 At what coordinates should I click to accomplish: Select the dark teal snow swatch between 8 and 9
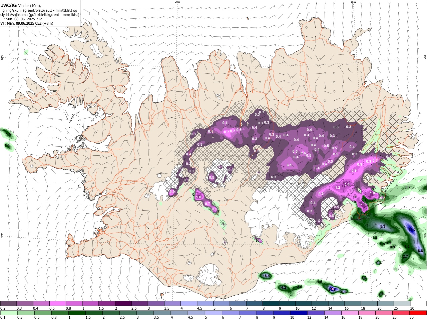coord(271,303)
